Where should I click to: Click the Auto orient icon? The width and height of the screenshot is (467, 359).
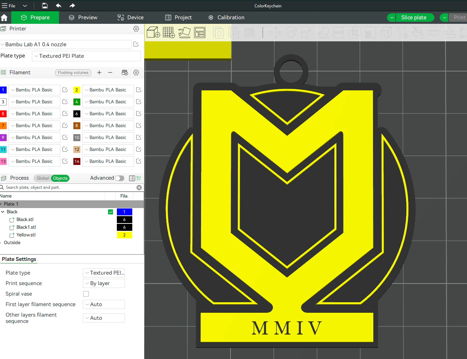coord(184,33)
